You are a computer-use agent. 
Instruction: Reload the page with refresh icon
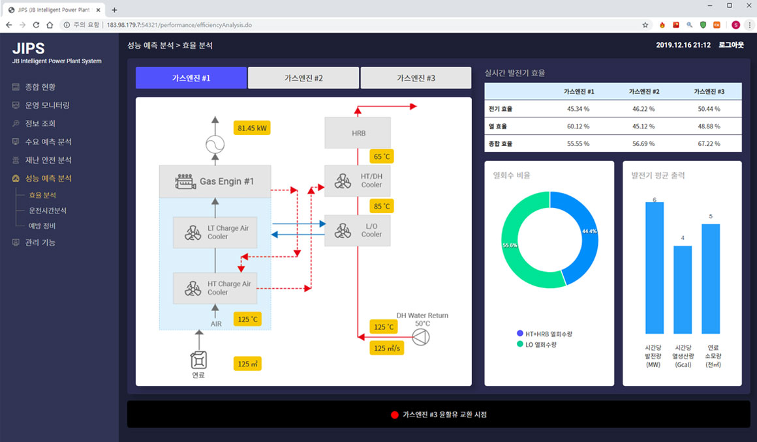point(36,25)
